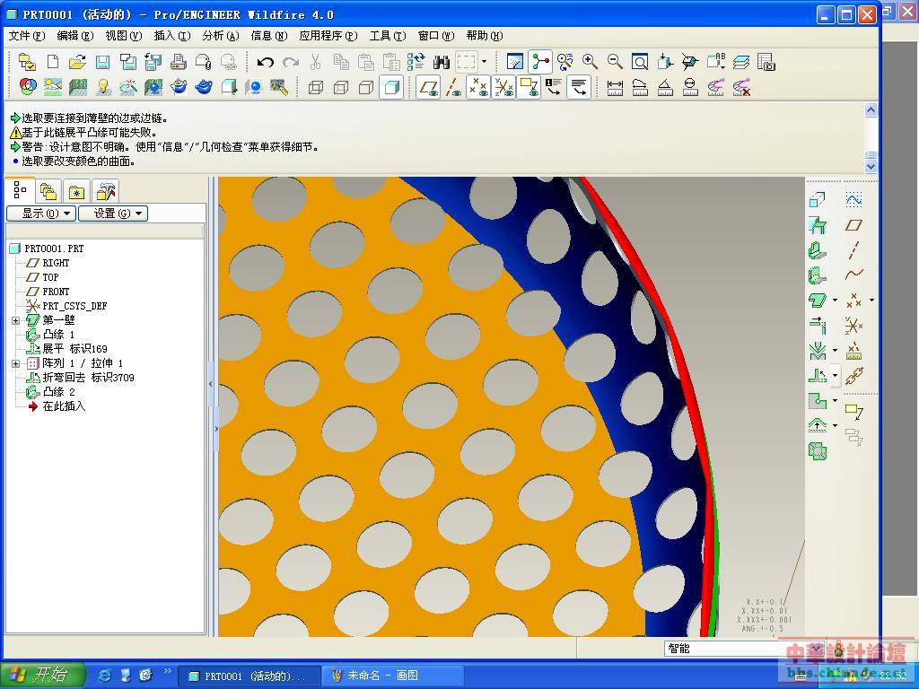Screen dimensions: 919x689
Task: Select the Datum Plane tool
Action: pyautogui.click(x=854, y=225)
